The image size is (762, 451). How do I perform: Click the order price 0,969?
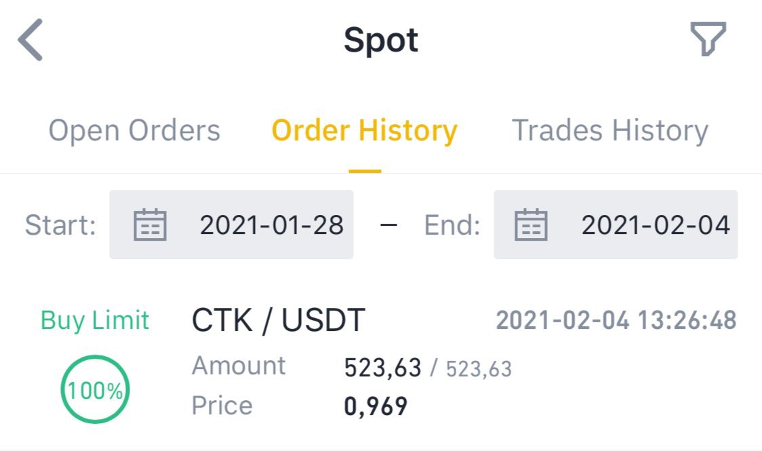click(376, 406)
